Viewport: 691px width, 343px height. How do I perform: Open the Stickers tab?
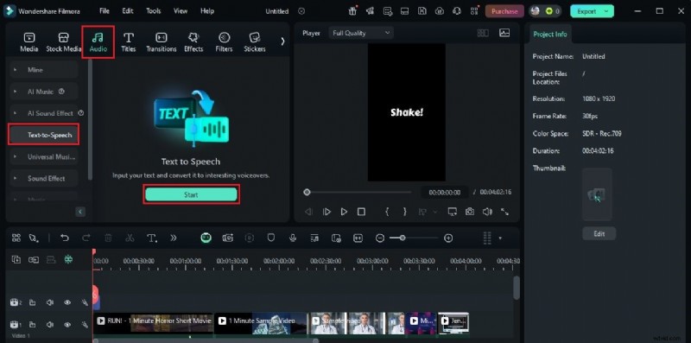click(255, 42)
